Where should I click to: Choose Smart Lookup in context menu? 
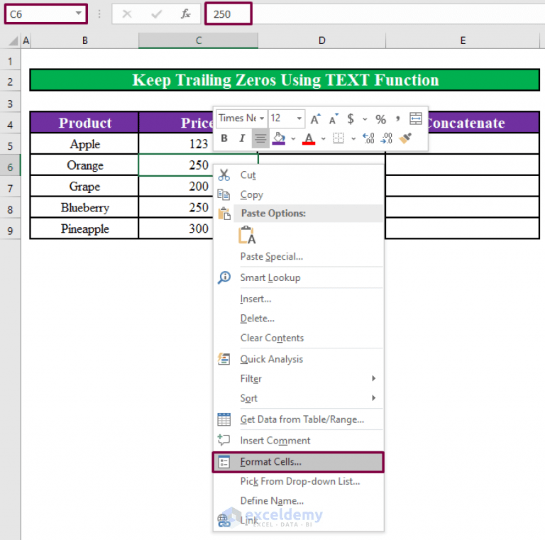click(298, 277)
